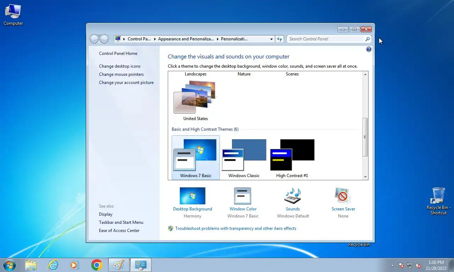
Task: Open the Window Color icon
Action: point(243,196)
